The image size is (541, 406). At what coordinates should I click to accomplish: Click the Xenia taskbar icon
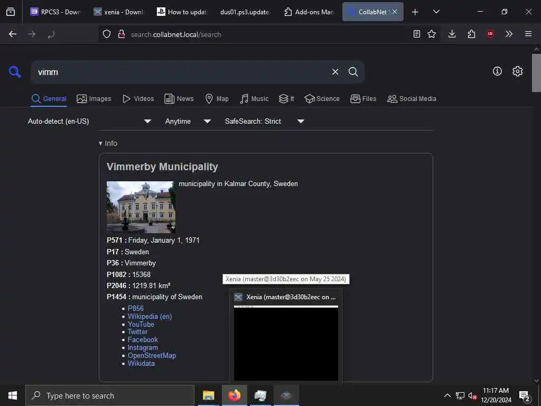point(286,395)
